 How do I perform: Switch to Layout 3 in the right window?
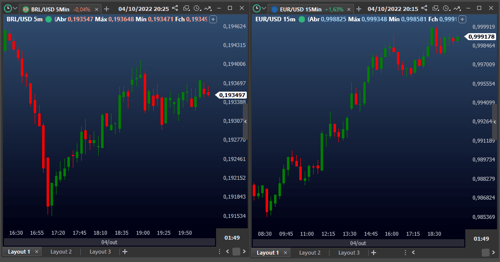coord(349,253)
